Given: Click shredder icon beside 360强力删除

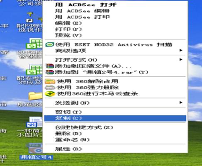Looking at the screenshot, I should tap(50, 88).
